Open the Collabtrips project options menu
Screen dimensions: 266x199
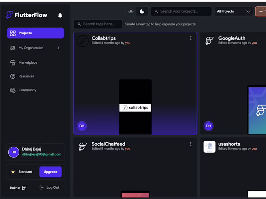pyautogui.click(x=191, y=38)
